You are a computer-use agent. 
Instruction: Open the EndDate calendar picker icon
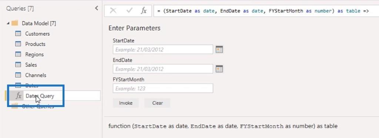coord(219,69)
